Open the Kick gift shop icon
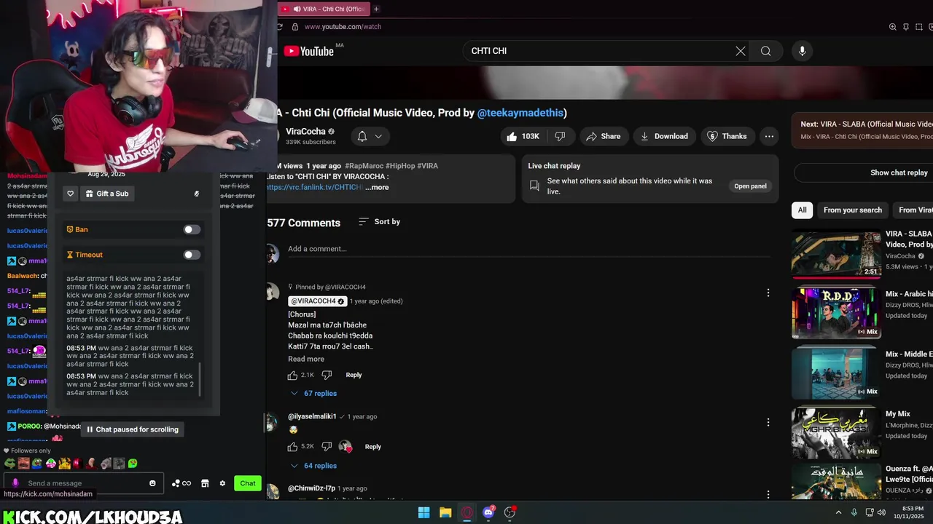This screenshot has width=933, height=524. click(x=205, y=483)
